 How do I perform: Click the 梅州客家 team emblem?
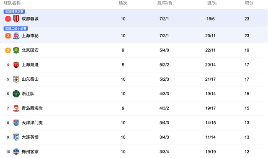pyautogui.click(x=16, y=152)
